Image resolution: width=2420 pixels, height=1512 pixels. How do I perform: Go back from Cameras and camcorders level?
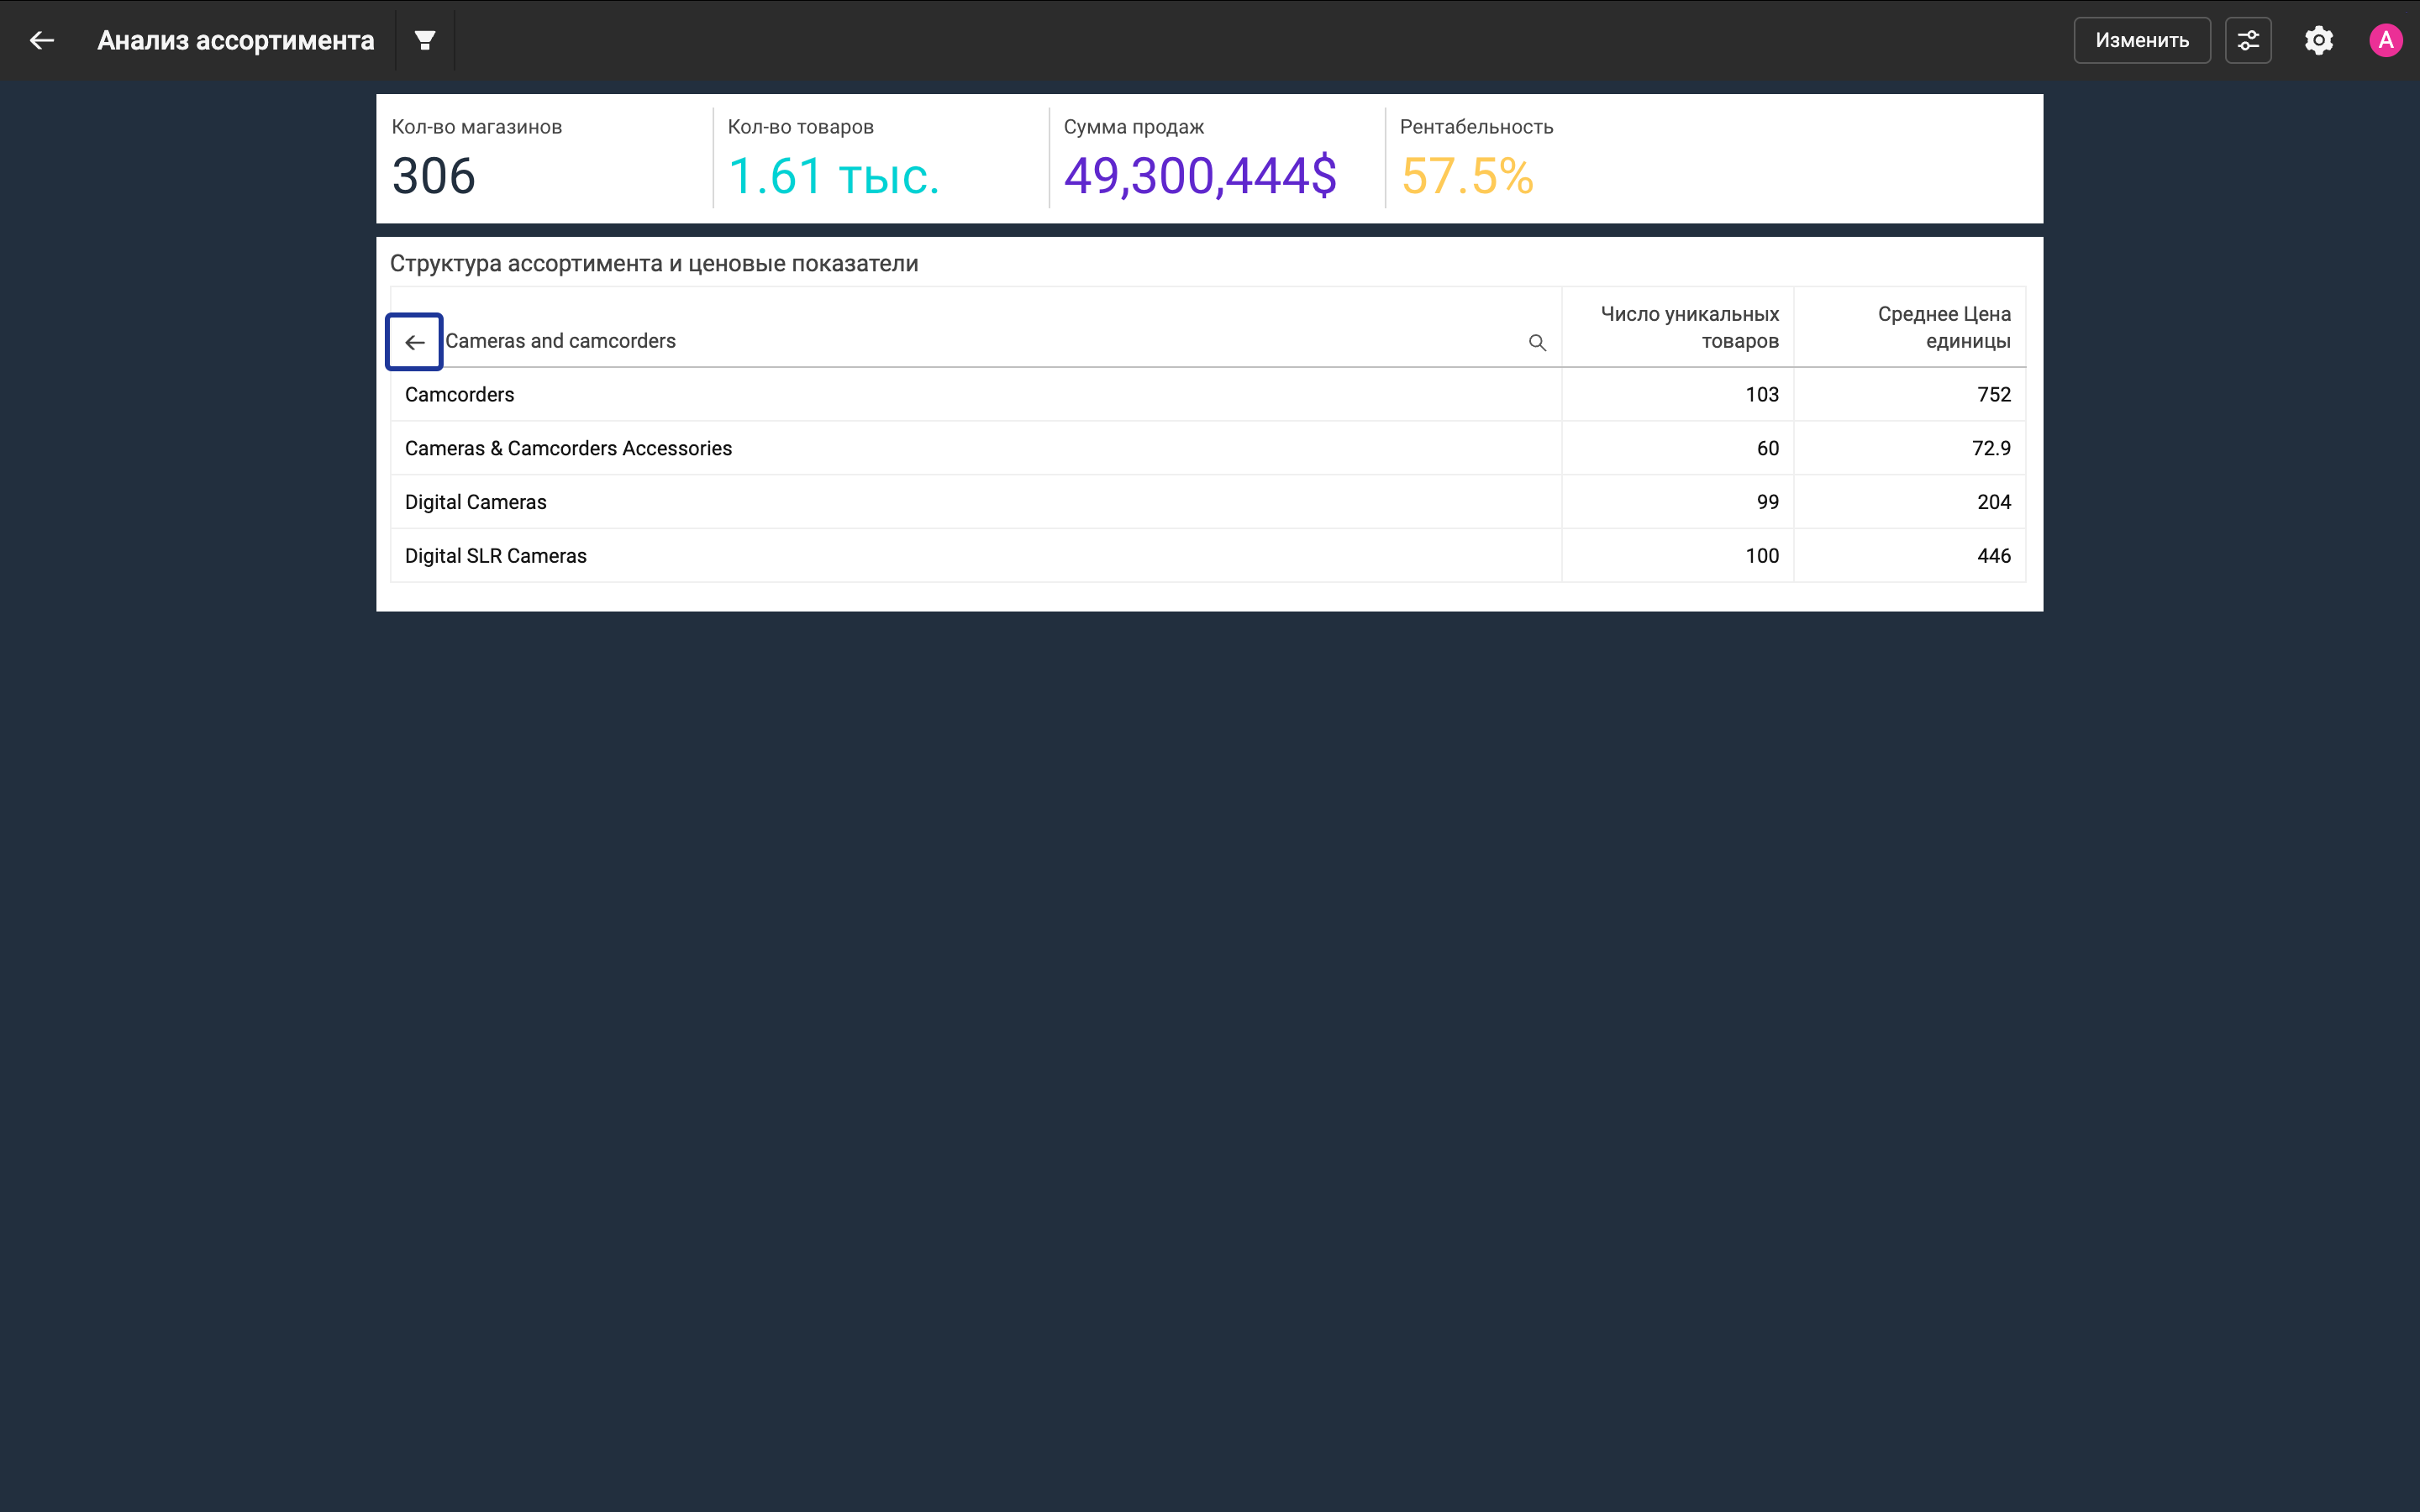[x=415, y=342]
